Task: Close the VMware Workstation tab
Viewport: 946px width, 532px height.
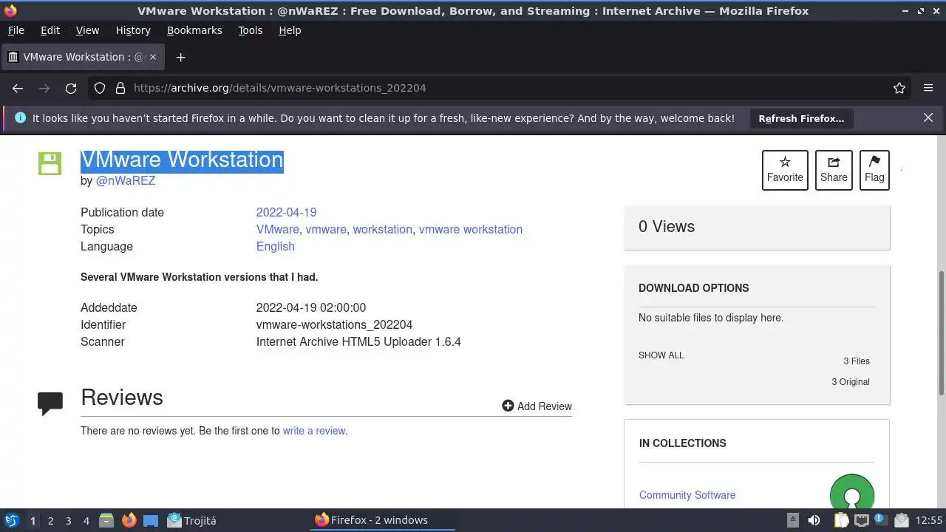Action: (x=154, y=57)
